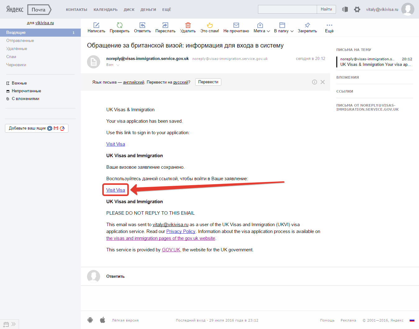Open the Apple iOS app icon
The width and height of the screenshot is (419, 329).
pyautogui.click(x=103, y=320)
